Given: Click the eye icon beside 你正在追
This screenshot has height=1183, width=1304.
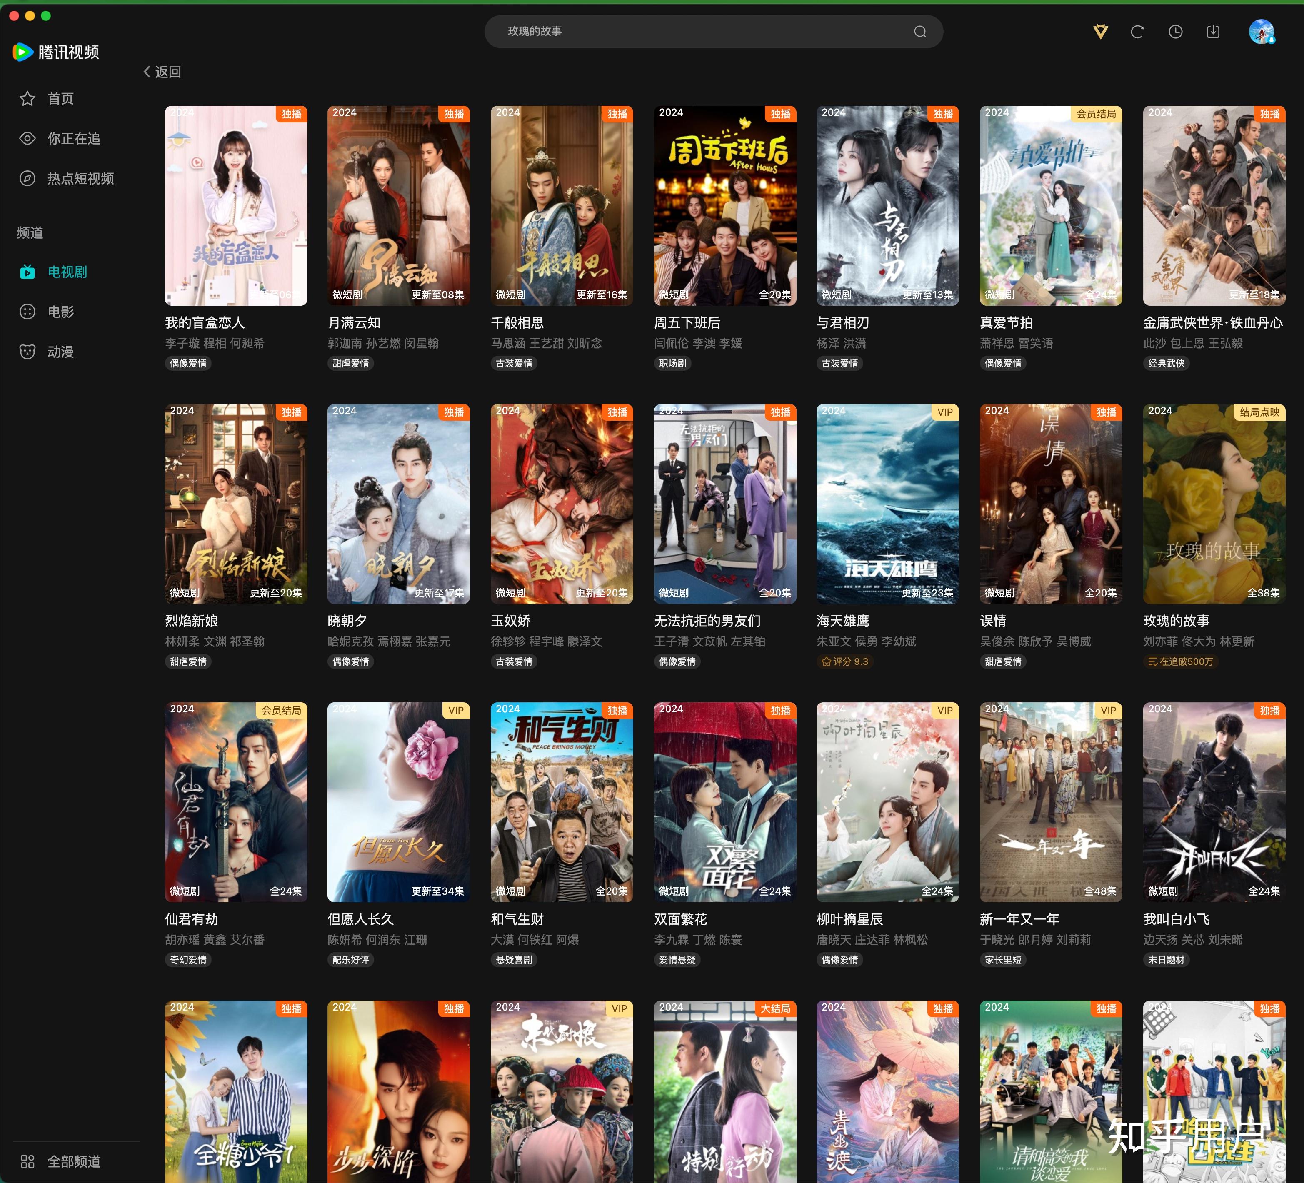Looking at the screenshot, I should click(27, 138).
